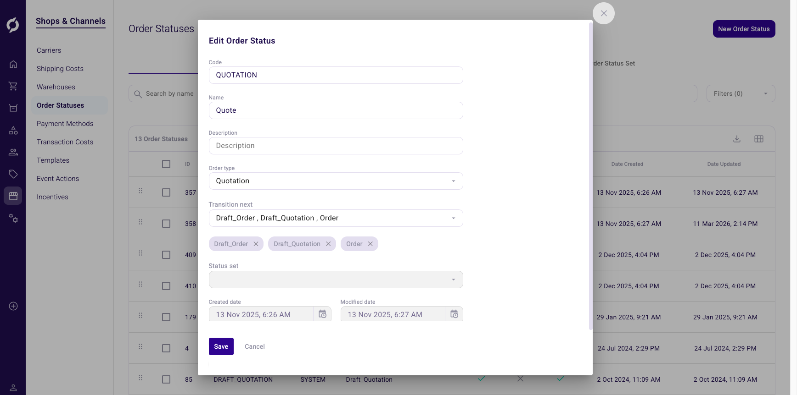Click the app logo in the sidebar

[x=13, y=25]
